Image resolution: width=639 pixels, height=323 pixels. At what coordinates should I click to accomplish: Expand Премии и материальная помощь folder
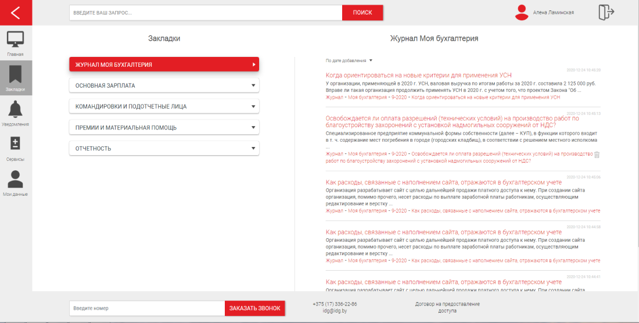point(164,127)
